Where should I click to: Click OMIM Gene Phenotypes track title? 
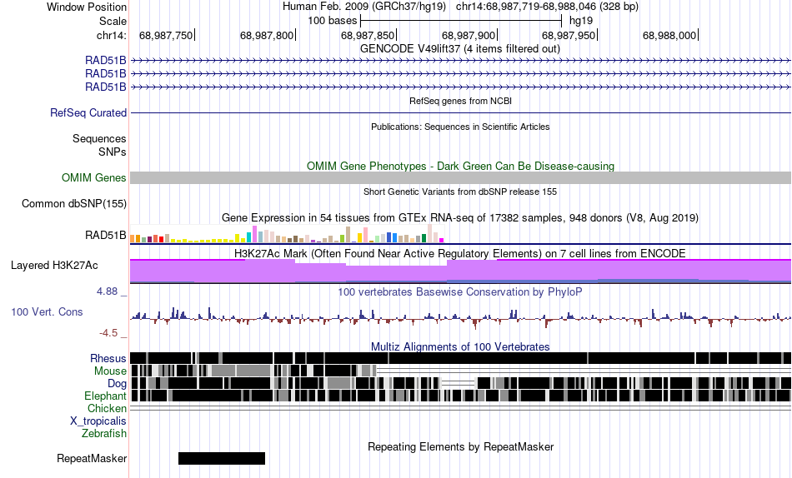[461, 166]
